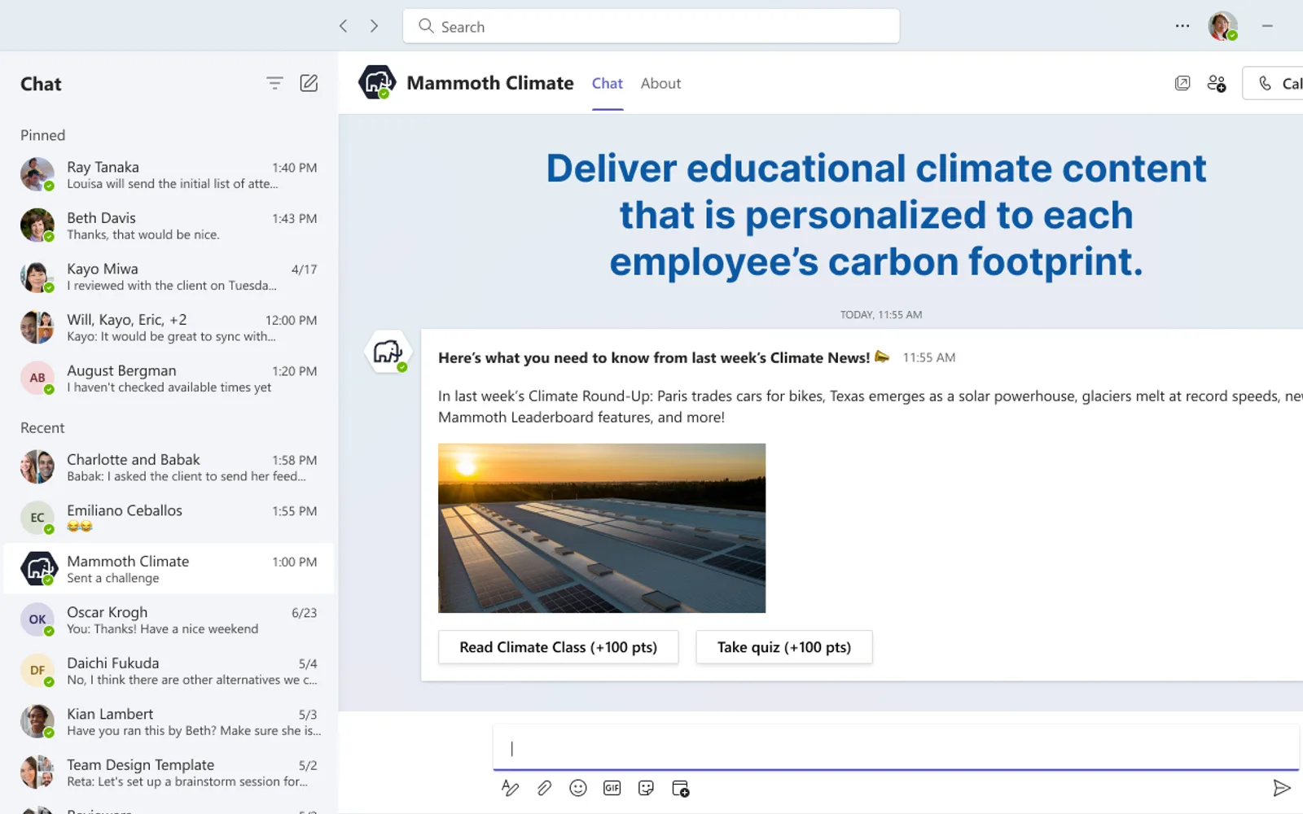Open Charlotte and Babak chat
The width and height of the screenshot is (1303, 814).
169,467
